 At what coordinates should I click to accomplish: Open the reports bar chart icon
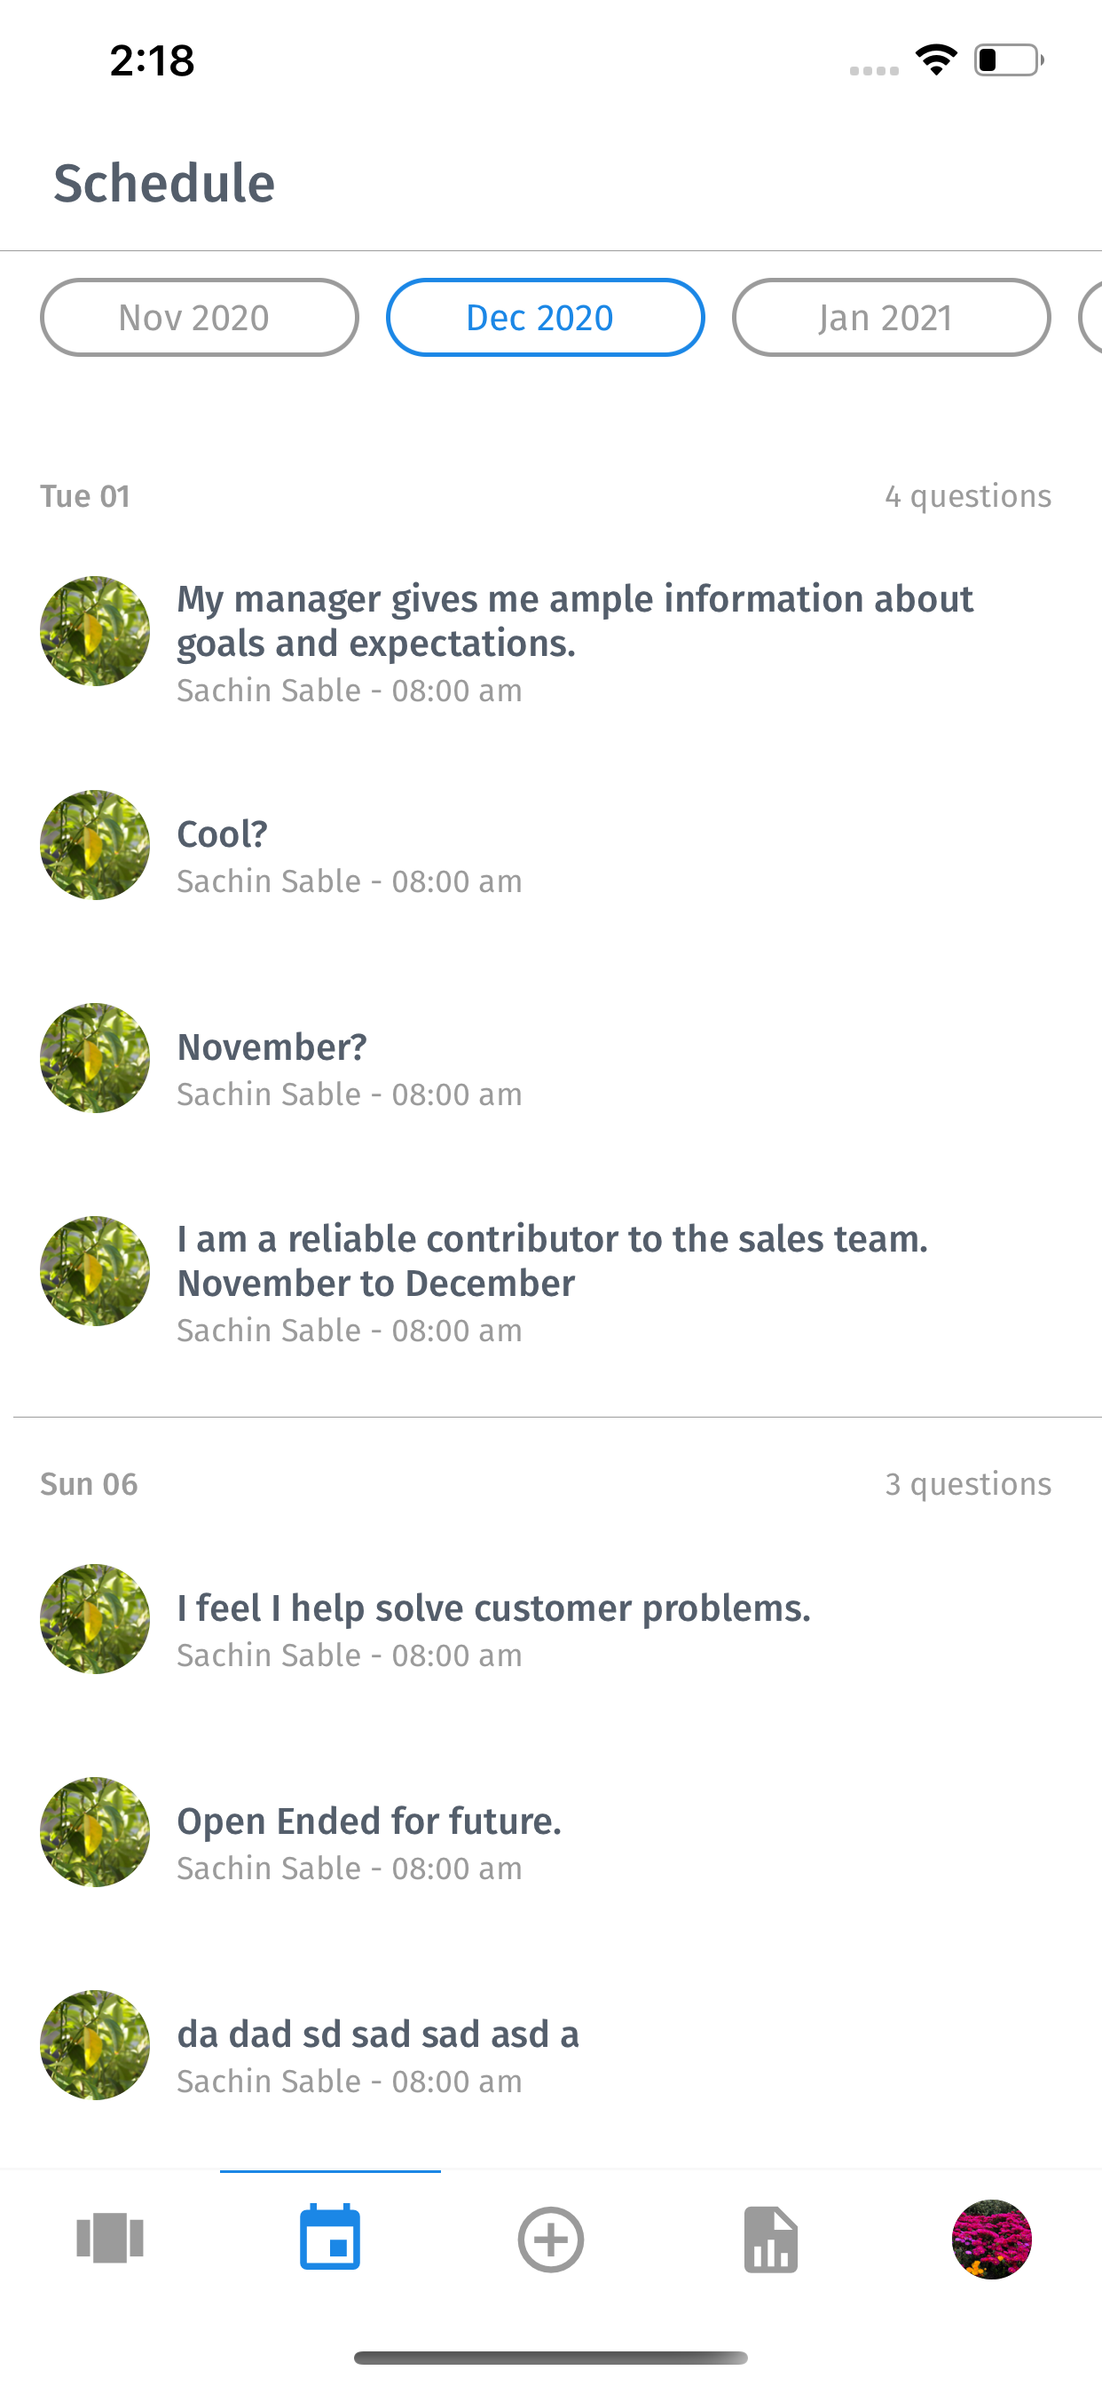click(x=770, y=2240)
